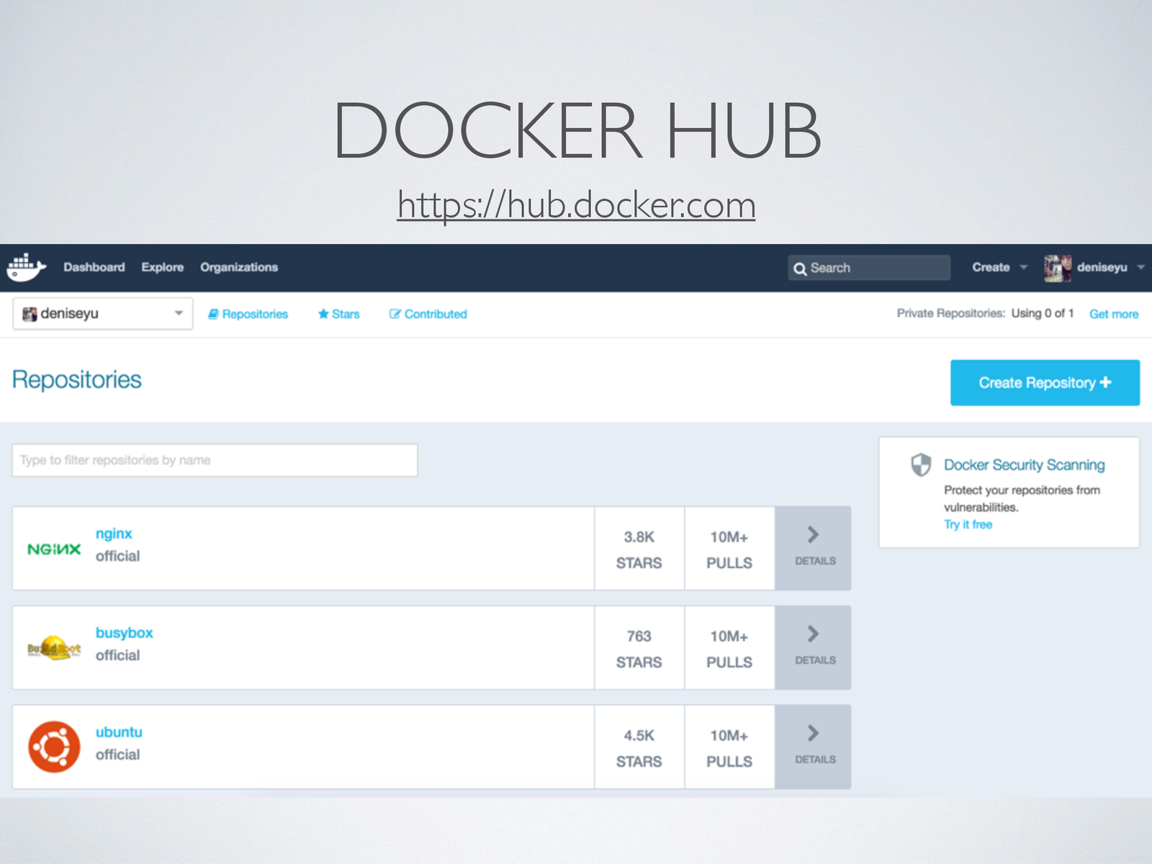This screenshot has height=864, width=1152.
Task: Click the Get more link
Action: (x=1113, y=314)
